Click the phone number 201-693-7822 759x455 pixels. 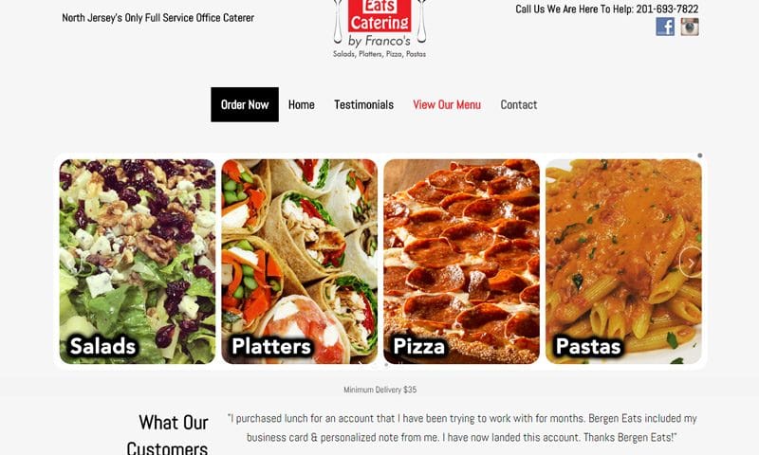[667, 9]
